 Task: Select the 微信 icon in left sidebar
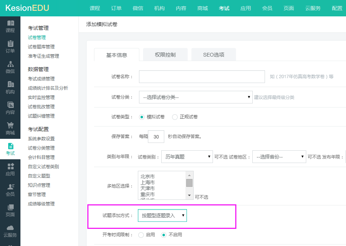click(x=10, y=64)
